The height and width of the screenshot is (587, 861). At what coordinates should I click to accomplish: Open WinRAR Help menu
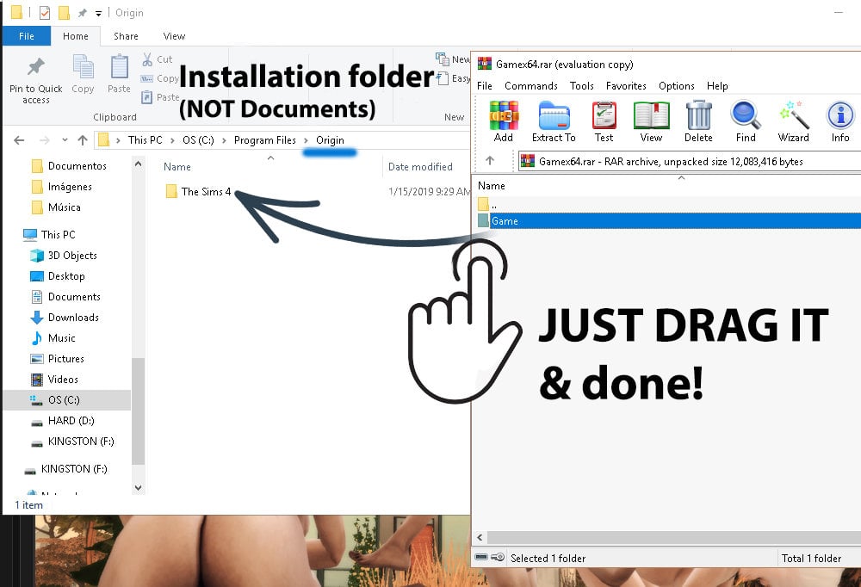pos(717,86)
